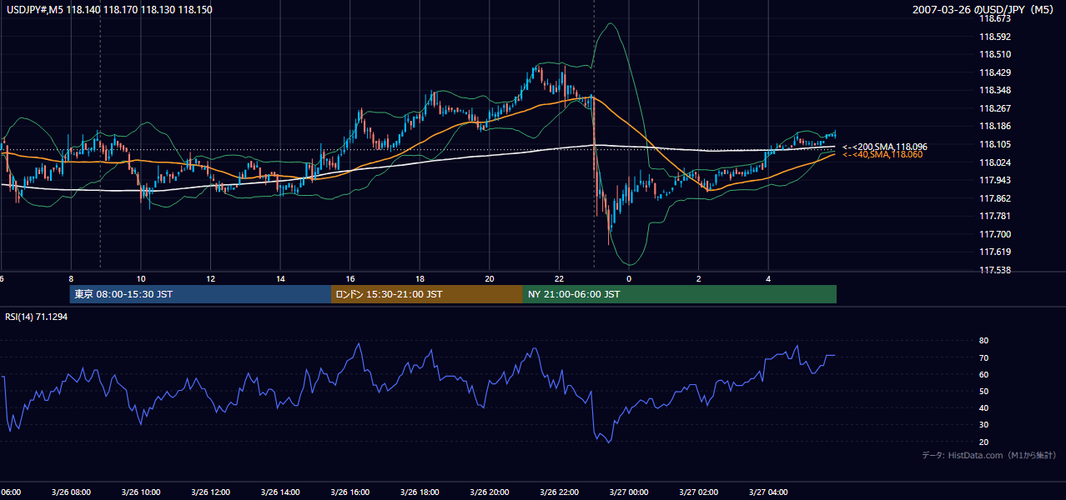Select the NY 21:00-06:00 JST session bar
Image resolution: width=1066 pixels, height=500 pixels.
point(680,294)
